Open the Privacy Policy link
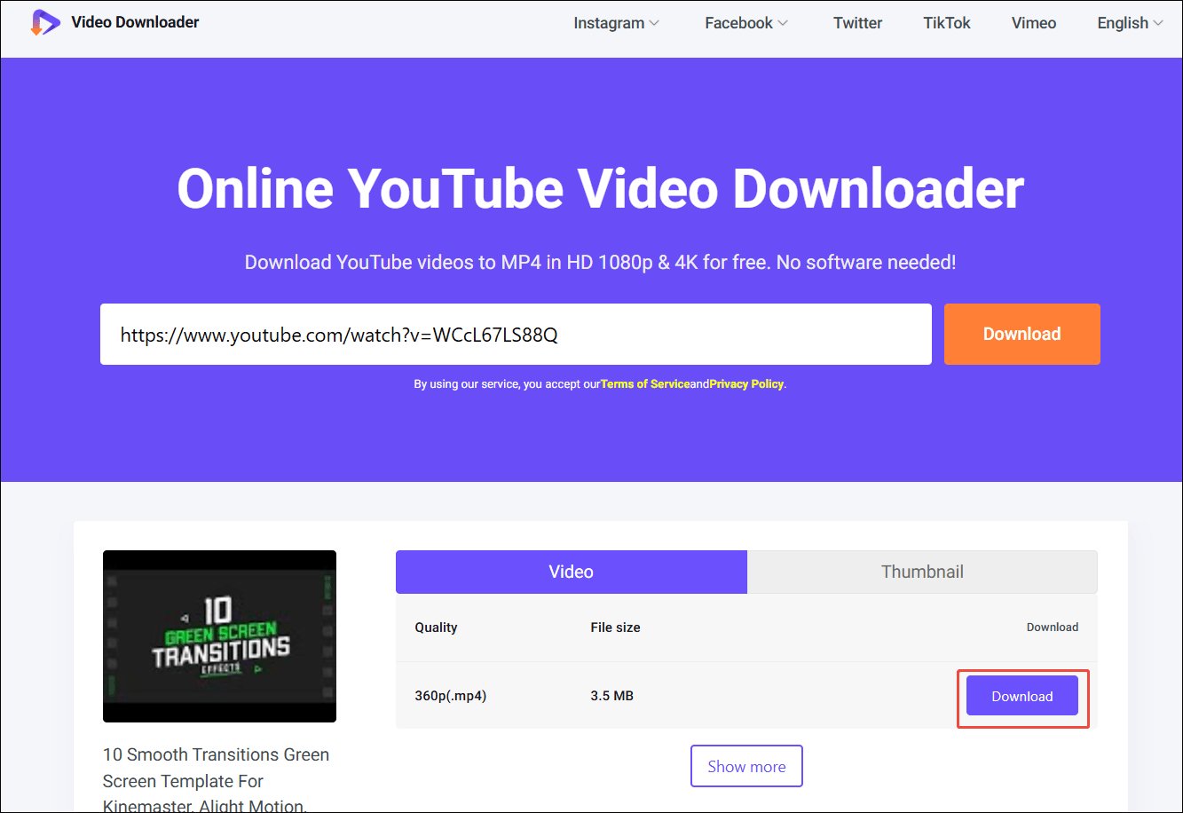Image resolution: width=1183 pixels, height=813 pixels. tap(746, 384)
